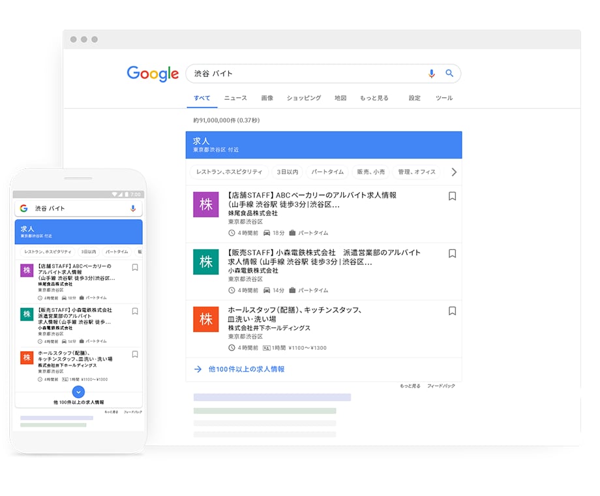The height and width of the screenshot is (496, 600).
Task: Click the orange 株 logo on the phone
Action: tap(27, 358)
